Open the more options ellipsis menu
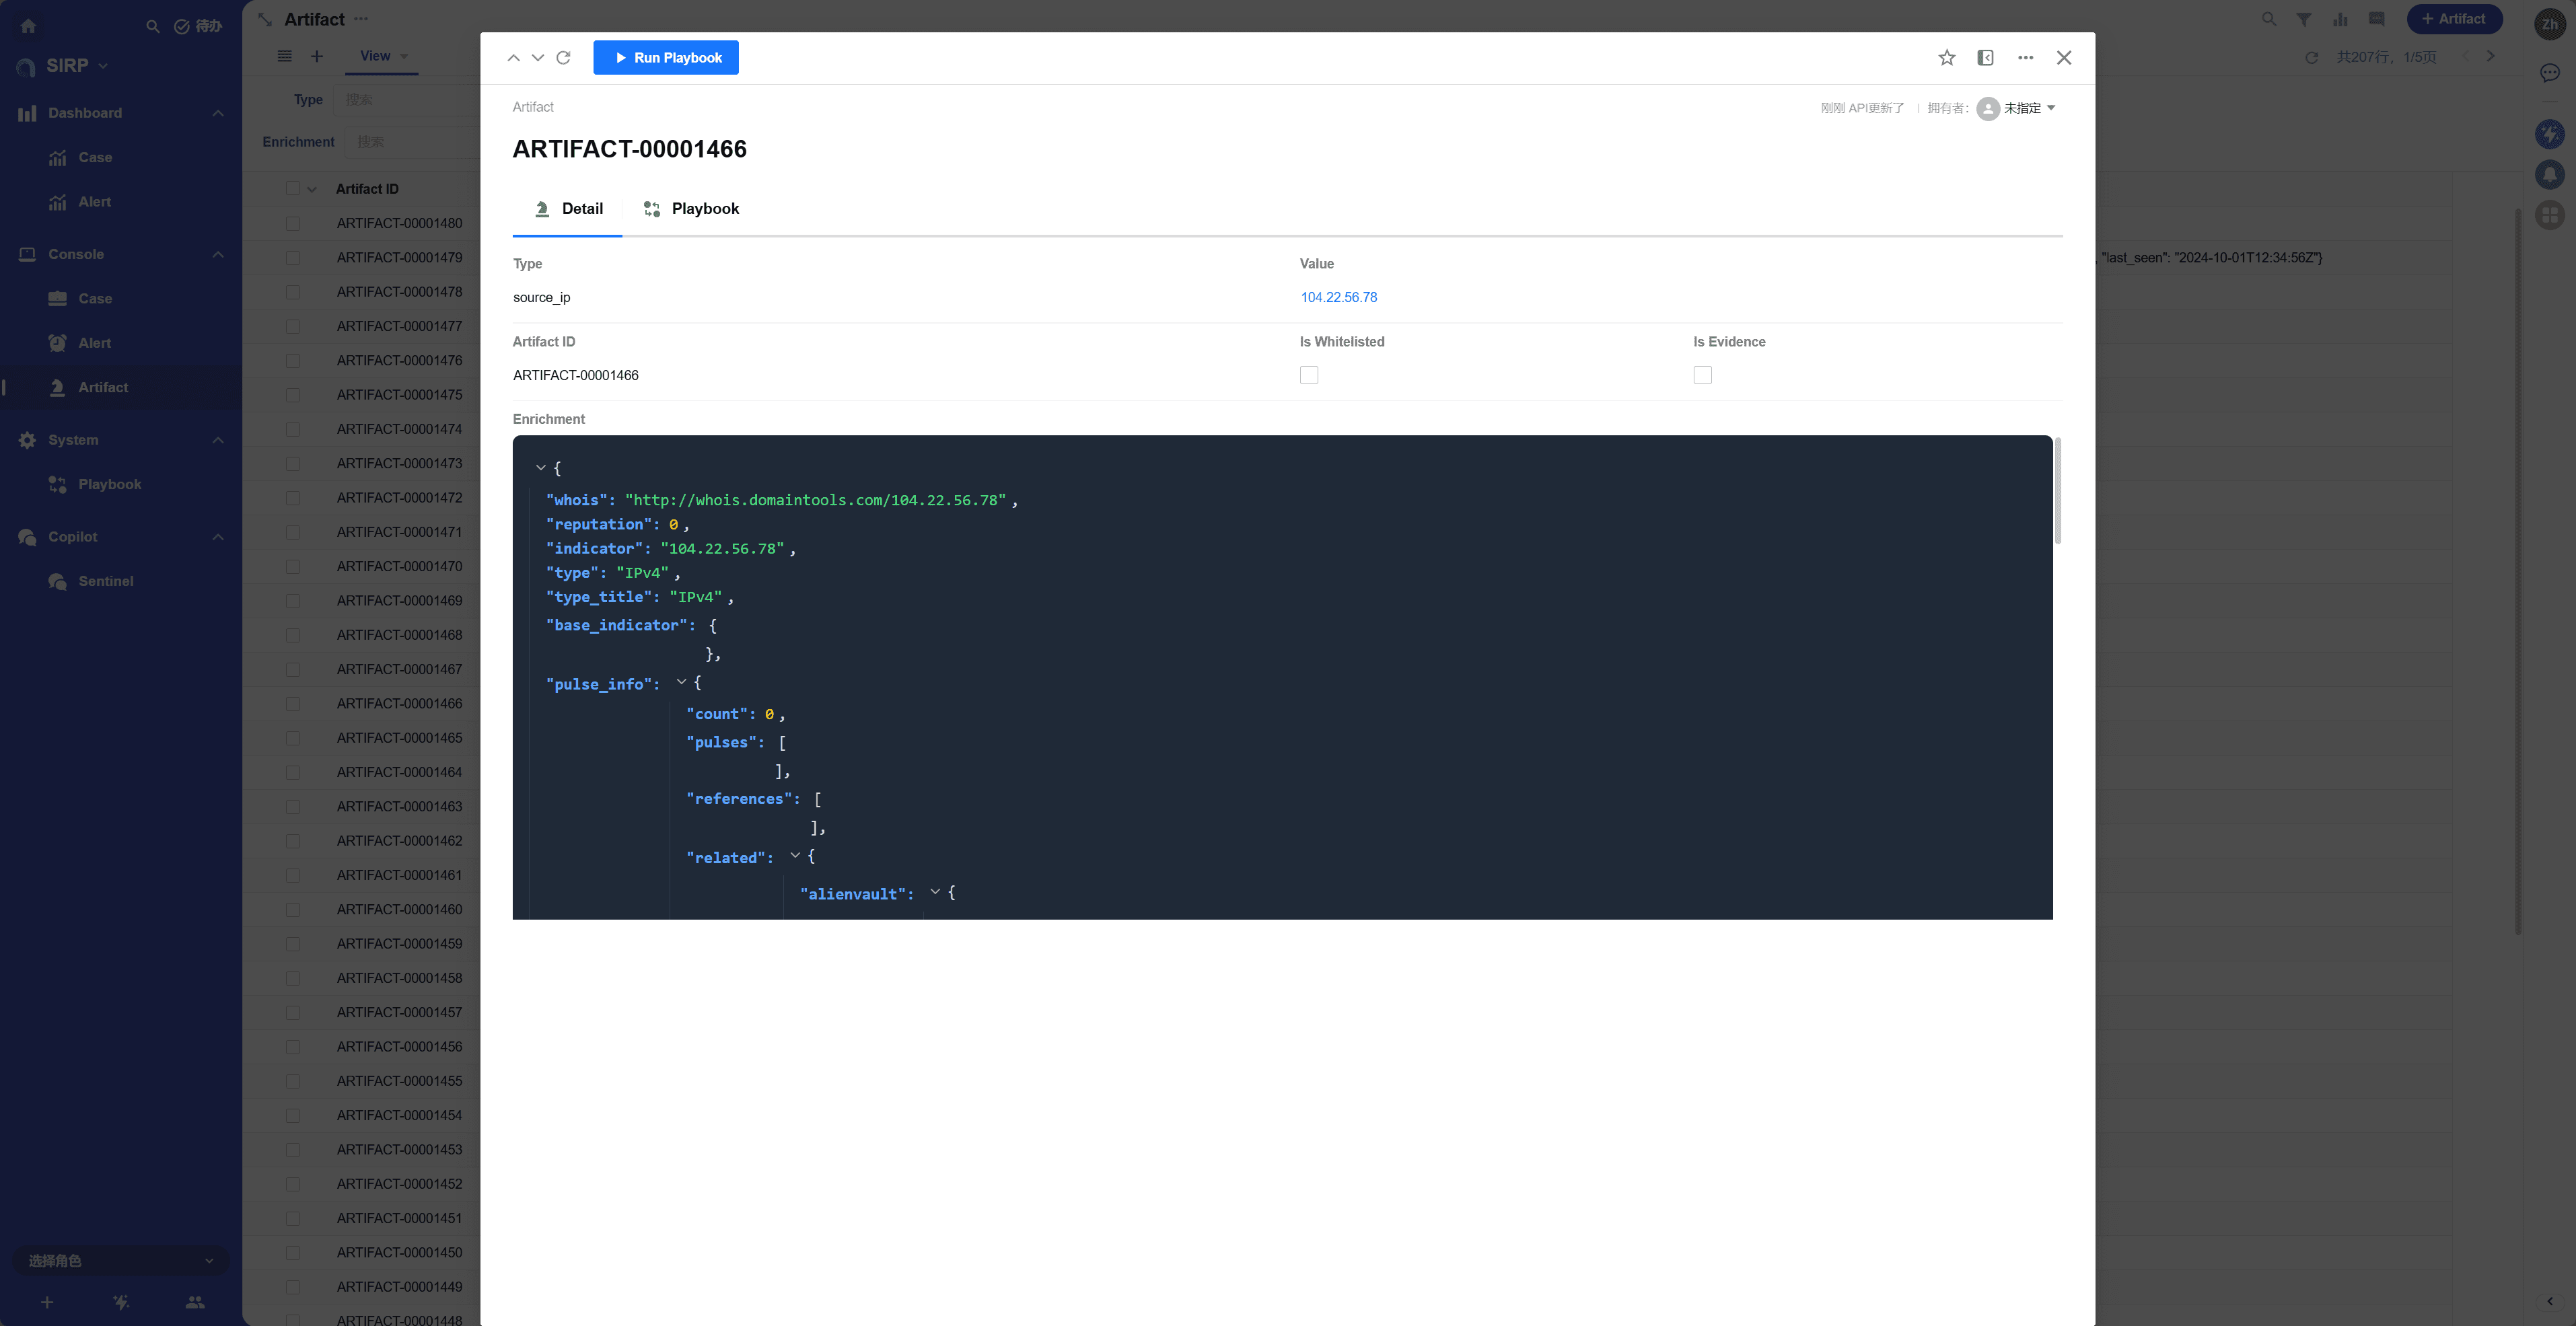2576x1326 pixels. coord(2025,58)
